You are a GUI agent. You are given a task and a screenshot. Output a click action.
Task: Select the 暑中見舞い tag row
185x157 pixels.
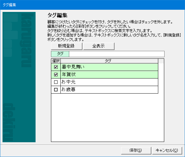pyautogui.click(x=104, y=67)
